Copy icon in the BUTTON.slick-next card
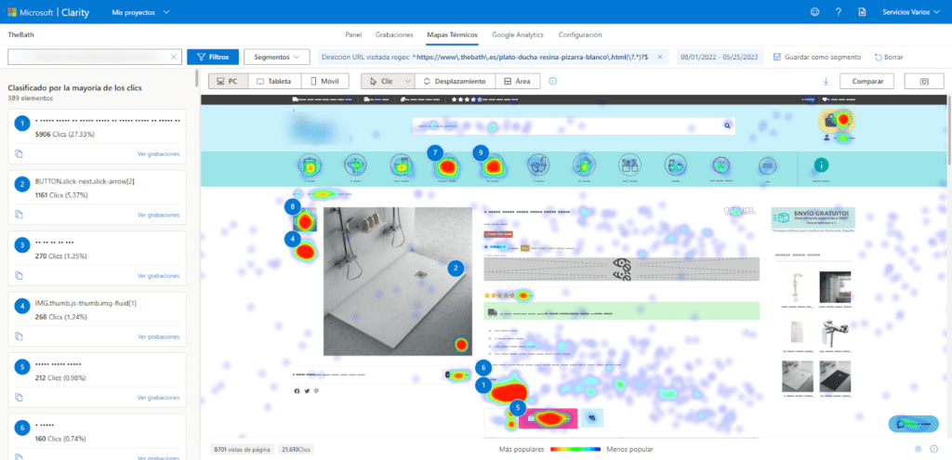 tap(19, 215)
